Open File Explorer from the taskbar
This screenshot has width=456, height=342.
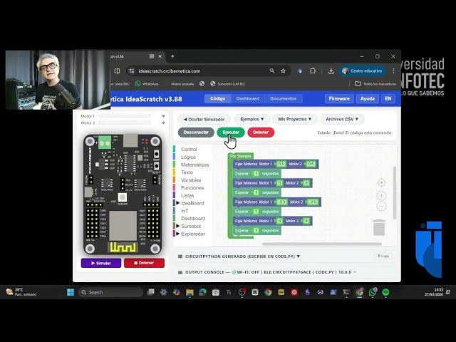pyautogui.click(x=190, y=292)
